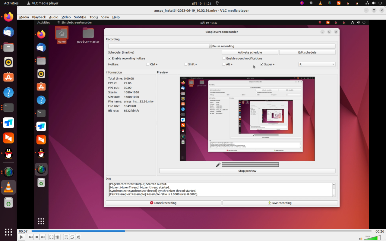Open Trash from the outer Ubuntu dock
The height and width of the screenshot is (241, 386).
coord(8,203)
